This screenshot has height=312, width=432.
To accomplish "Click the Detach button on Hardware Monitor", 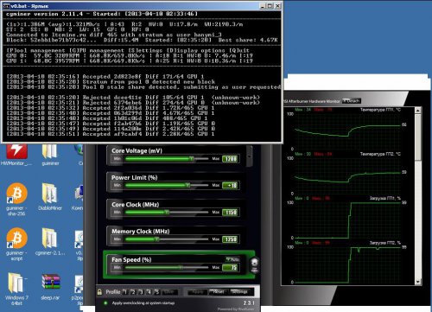I will pyautogui.click(x=351, y=101).
